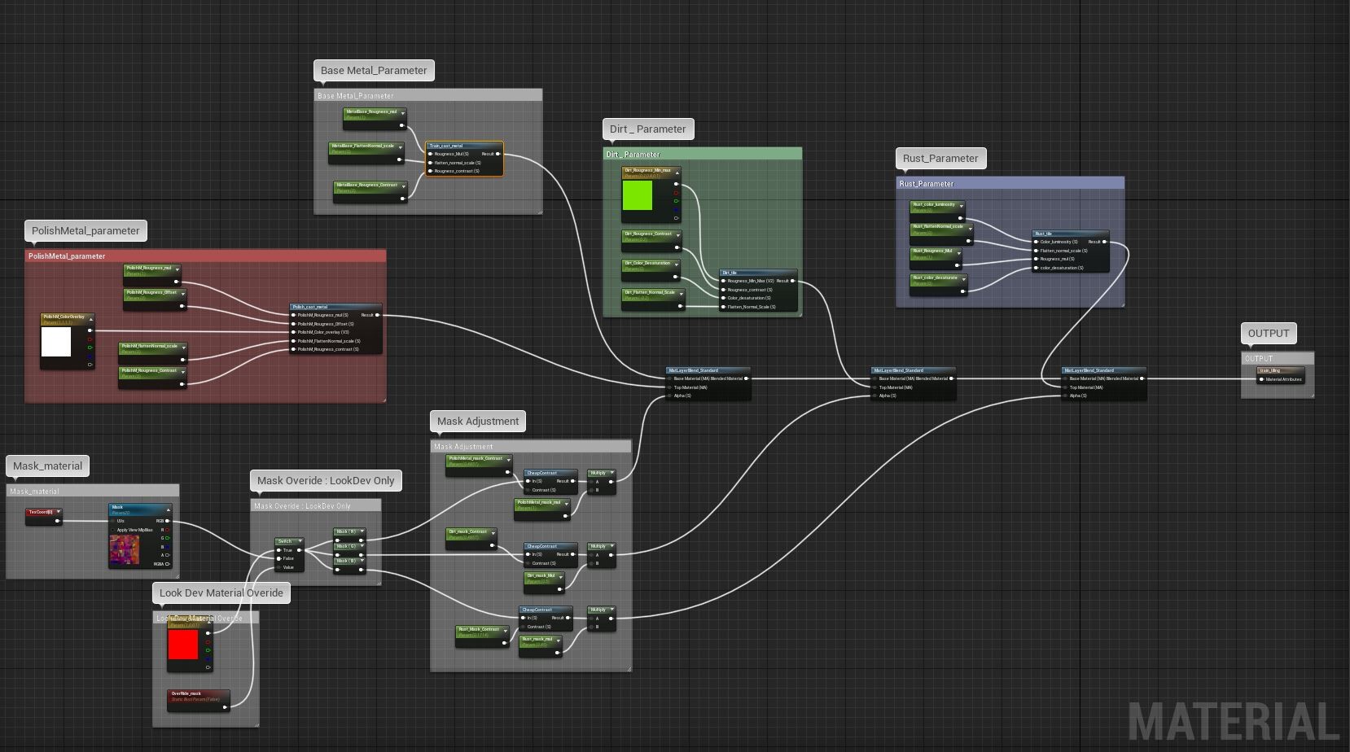The width and height of the screenshot is (1350, 752).
Task: Click the Rust_tile node Result output pin
Action: click(x=1104, y=242)
